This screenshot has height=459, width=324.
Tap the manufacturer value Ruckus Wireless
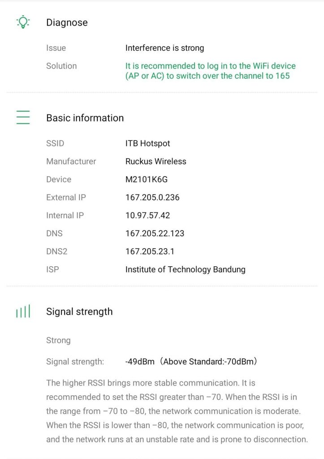coord(156,161)
